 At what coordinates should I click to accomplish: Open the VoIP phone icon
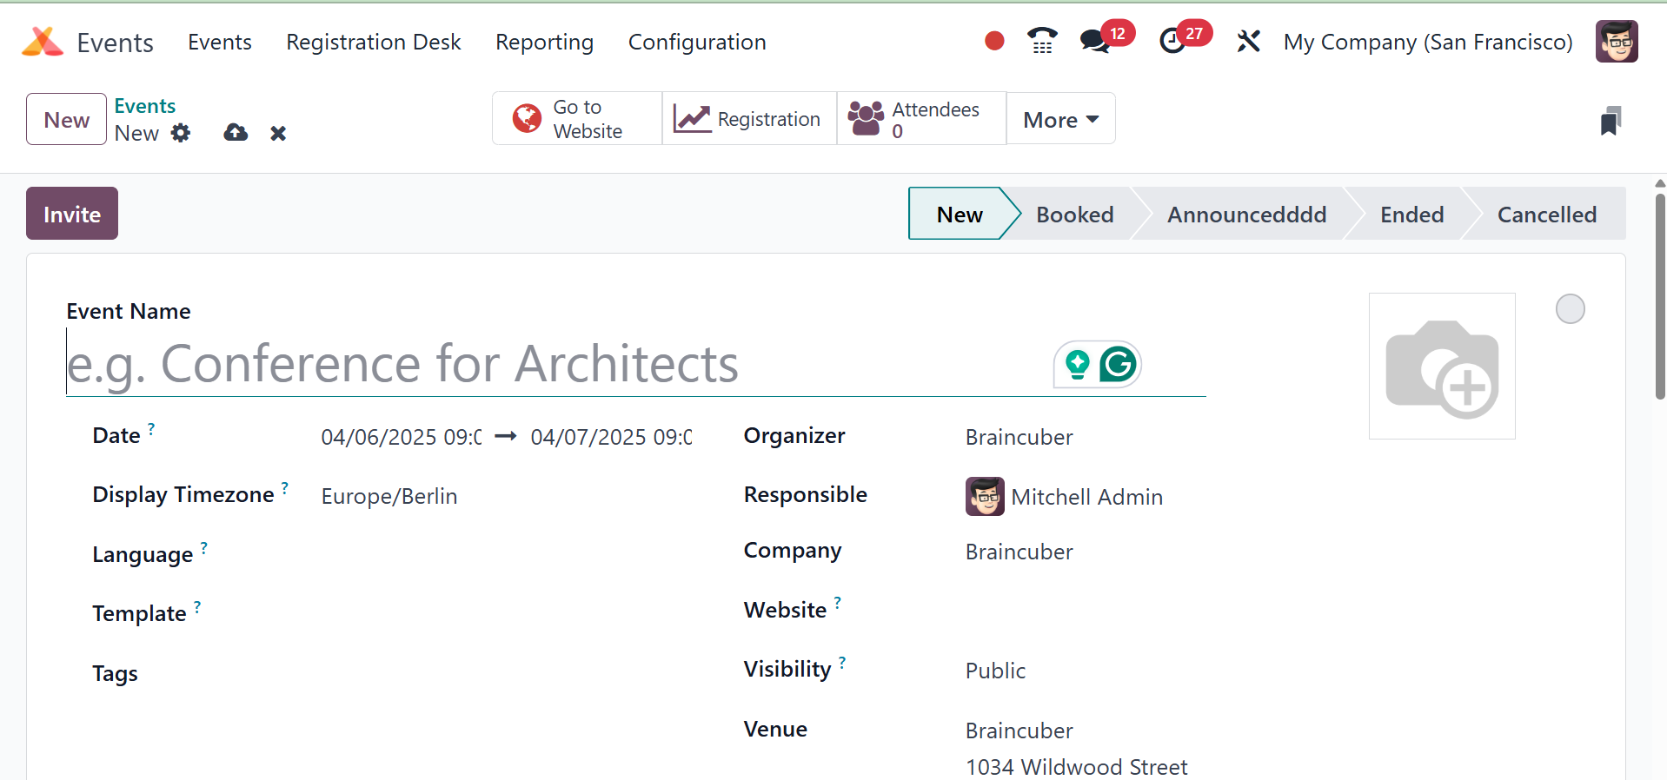[x=1041, y=41]
